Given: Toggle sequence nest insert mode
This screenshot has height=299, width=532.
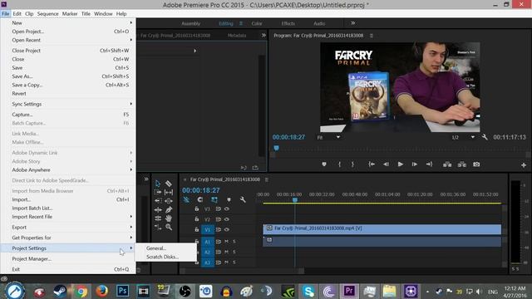Looking at the screenshot, I should [x=186, y=199].
